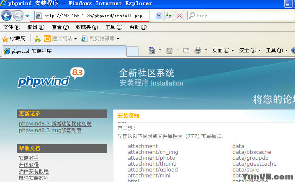Click the data/style directory text

(246, 169)
